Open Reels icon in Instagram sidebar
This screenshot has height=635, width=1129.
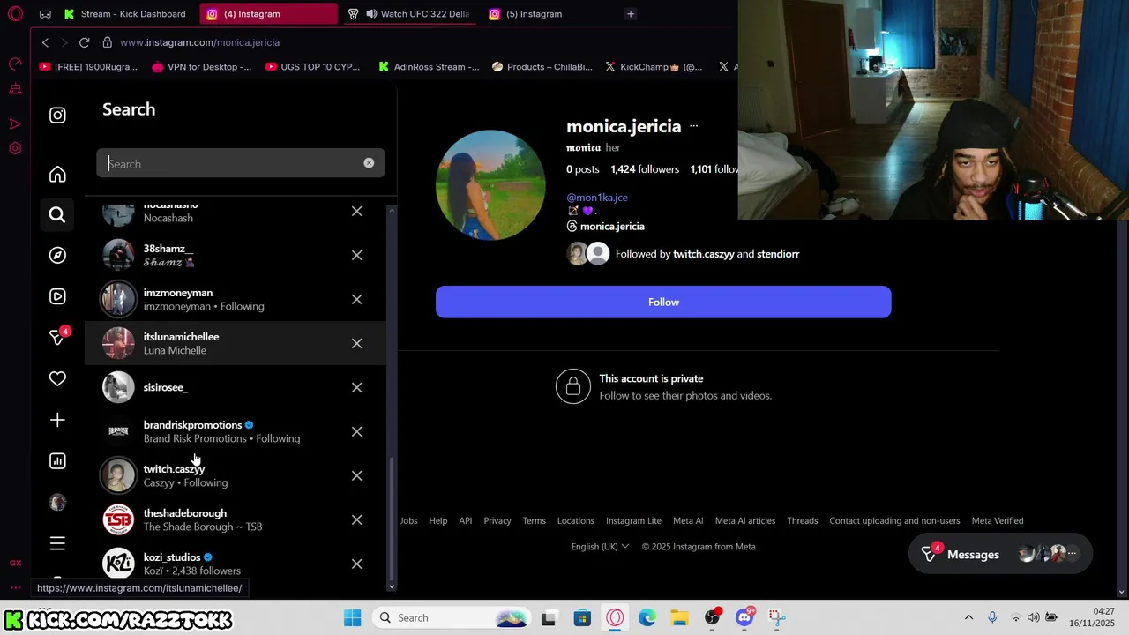pyautogui.click(x=57, y=296)
